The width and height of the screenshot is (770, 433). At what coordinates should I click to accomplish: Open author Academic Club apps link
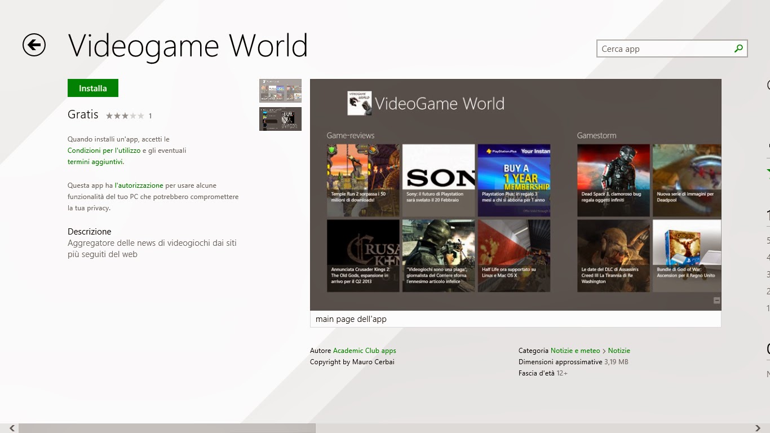[365, 351]
